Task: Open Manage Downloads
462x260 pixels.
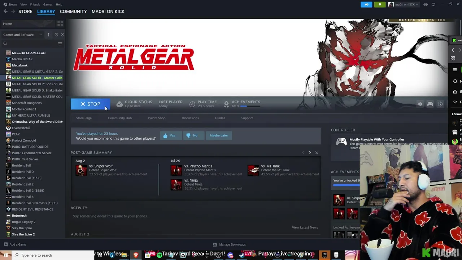Action: pyautogui.click(x=230, y=244)
